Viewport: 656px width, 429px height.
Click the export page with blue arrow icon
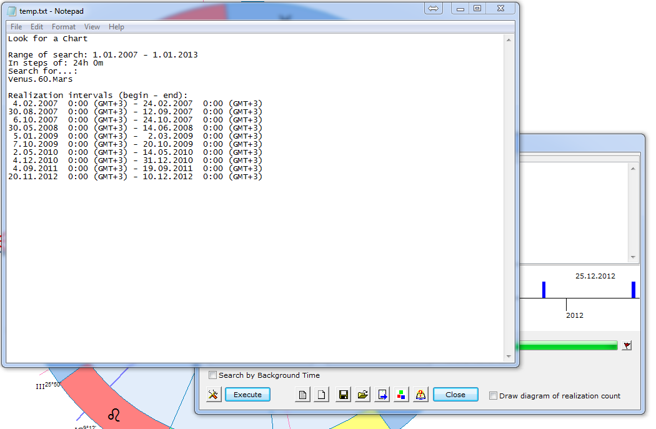click(x=382, y=395)
